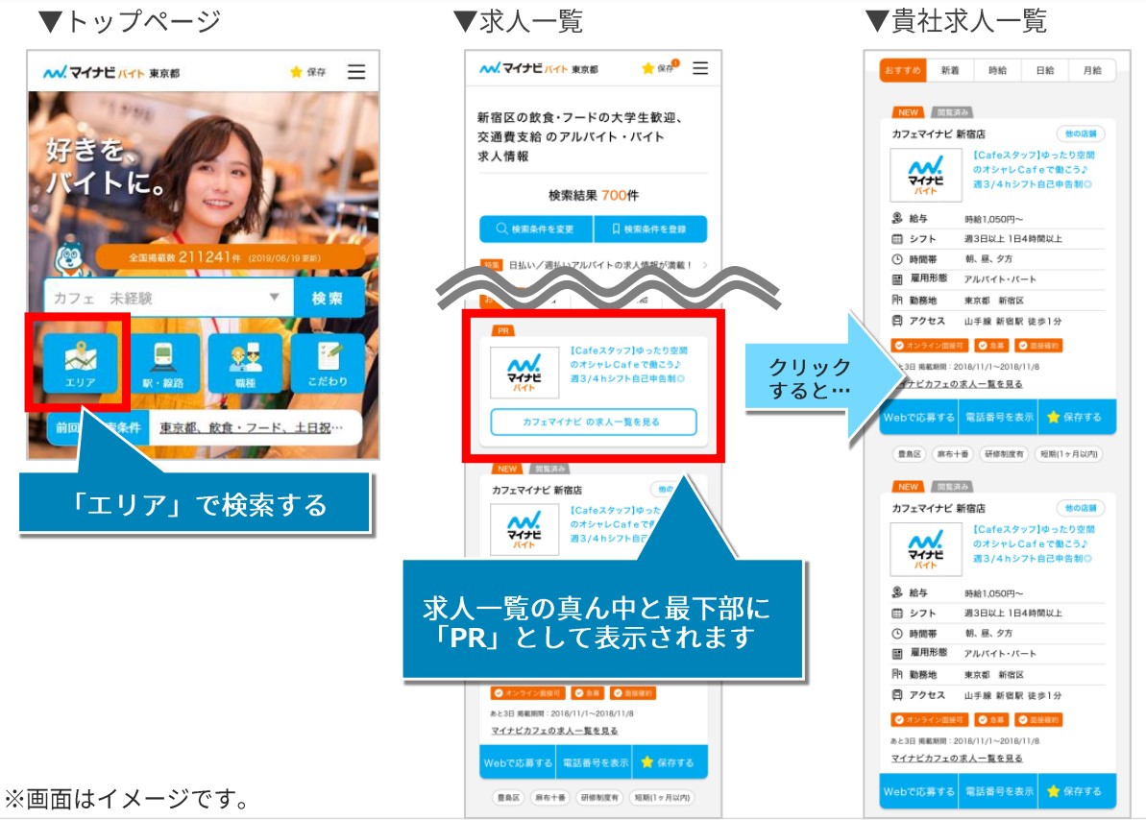Click 電話番号を表示 on the lower 貴社求人一覧 card
The height and width of the screenshot is (820, 1146).
[999, 791]
